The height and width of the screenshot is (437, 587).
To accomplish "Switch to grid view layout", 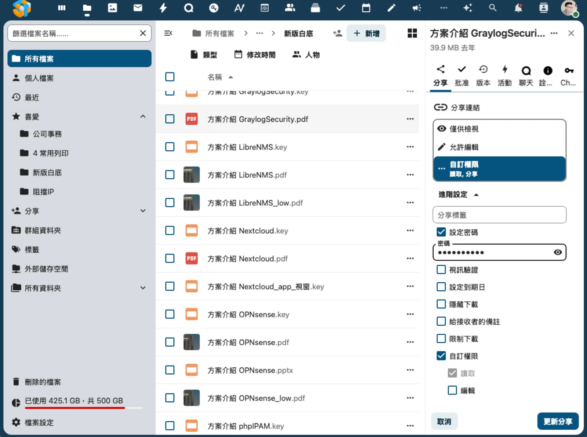I will [412, 33].
